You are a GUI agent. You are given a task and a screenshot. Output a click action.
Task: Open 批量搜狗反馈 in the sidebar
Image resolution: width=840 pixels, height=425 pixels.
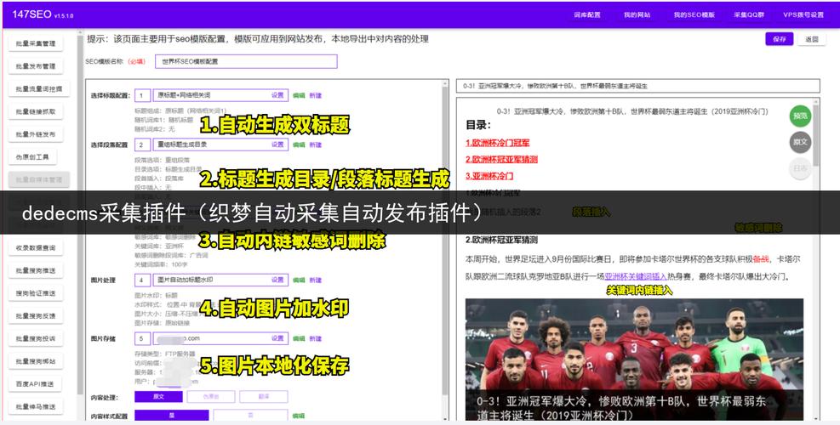36,316
